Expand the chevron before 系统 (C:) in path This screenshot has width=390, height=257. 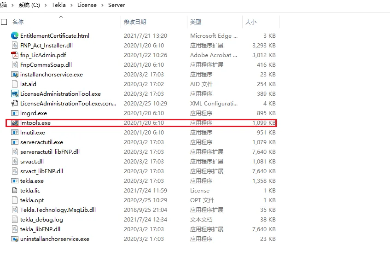point(12,5)
